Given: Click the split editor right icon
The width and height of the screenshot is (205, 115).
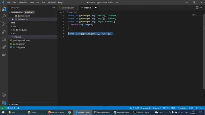Looking at the screenshot, I should point(197,8).
